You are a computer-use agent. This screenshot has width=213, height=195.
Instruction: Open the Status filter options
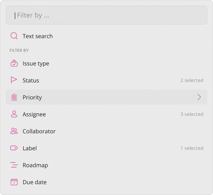tap(106, 80)
